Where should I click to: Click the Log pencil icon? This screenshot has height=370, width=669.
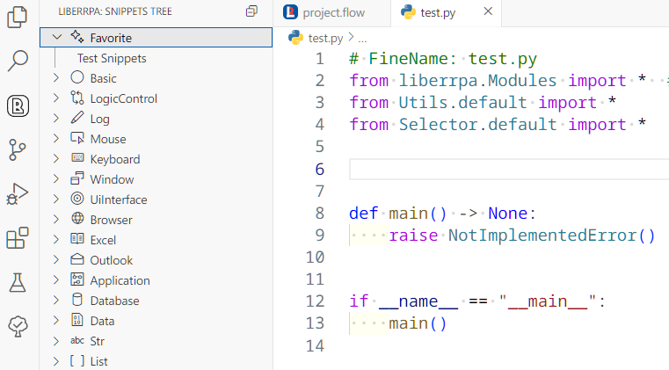(x=77, y=118)
